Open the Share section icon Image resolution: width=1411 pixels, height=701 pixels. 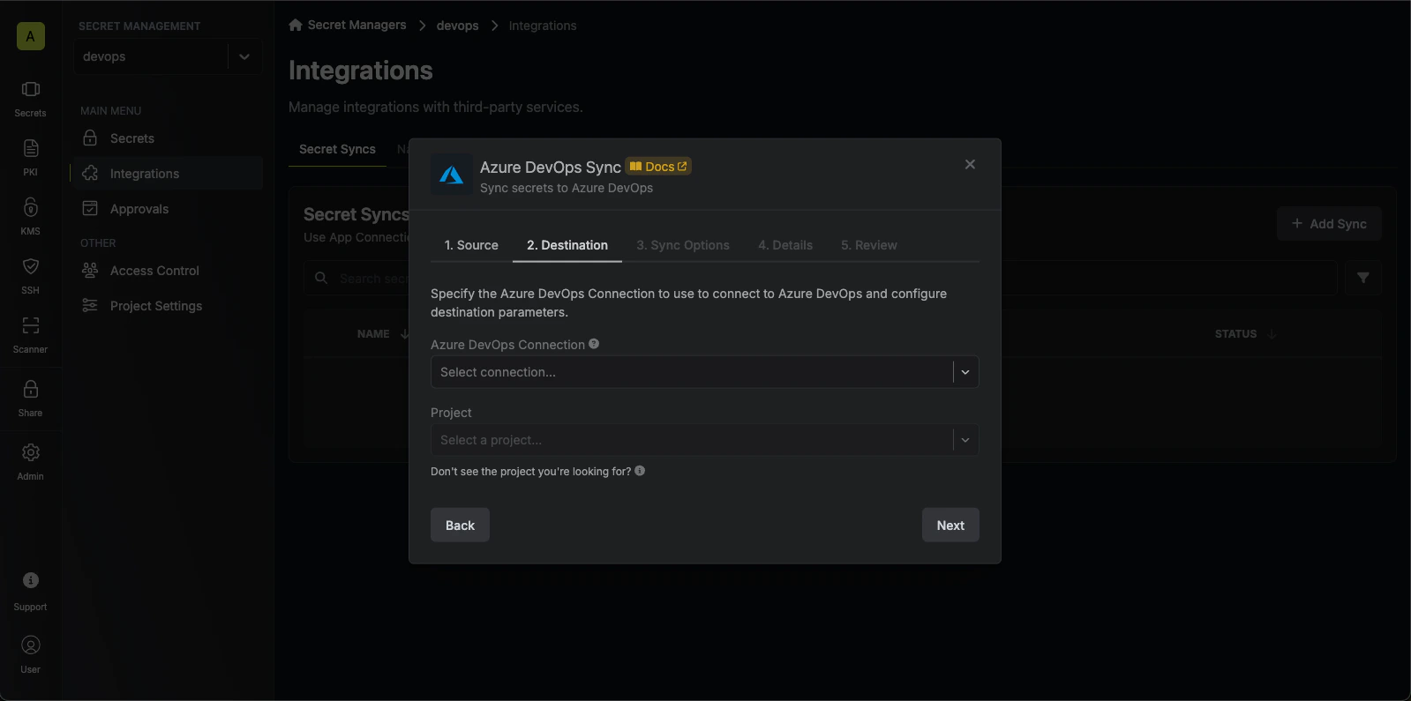tap(30, 398)
